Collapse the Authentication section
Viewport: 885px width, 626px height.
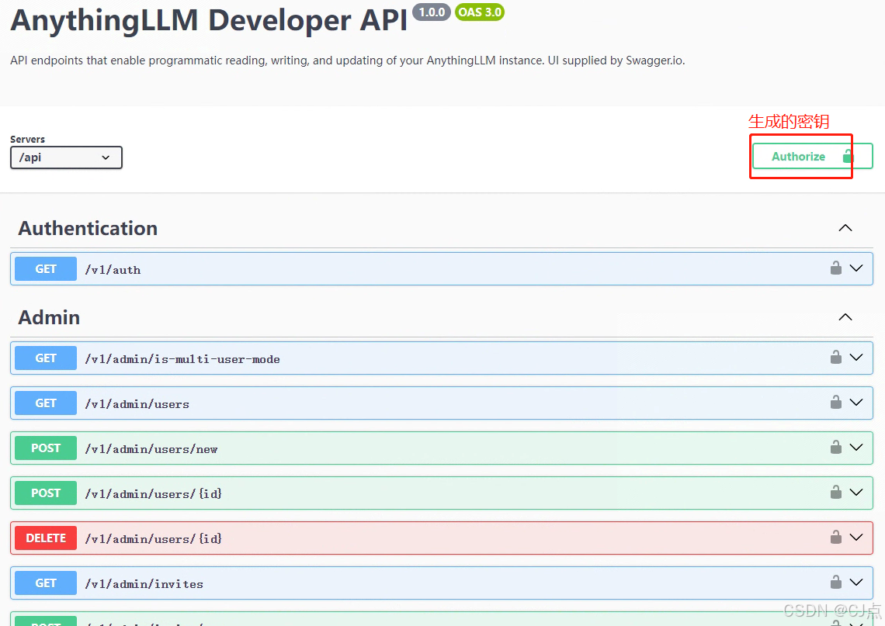click(x=845, y=228)
